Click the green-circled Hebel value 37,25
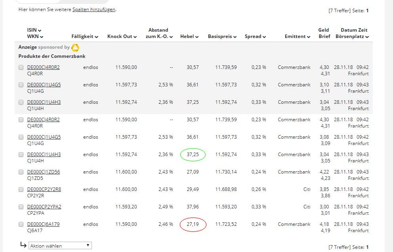393x252 pixels. coord(193,155)
